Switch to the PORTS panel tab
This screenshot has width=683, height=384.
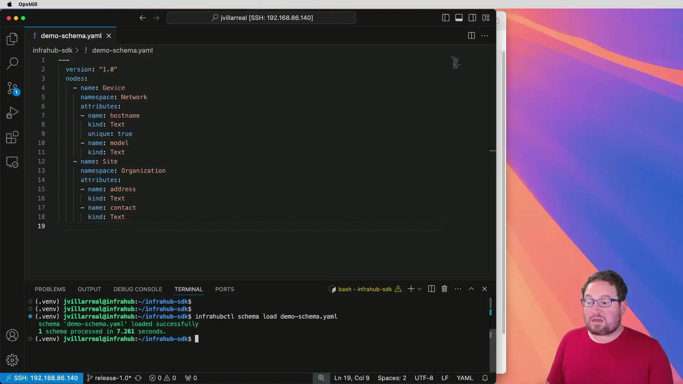click(224, 289)
